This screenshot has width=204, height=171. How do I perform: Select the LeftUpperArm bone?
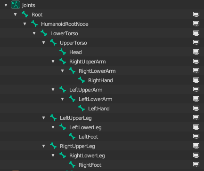click(86, 90)
